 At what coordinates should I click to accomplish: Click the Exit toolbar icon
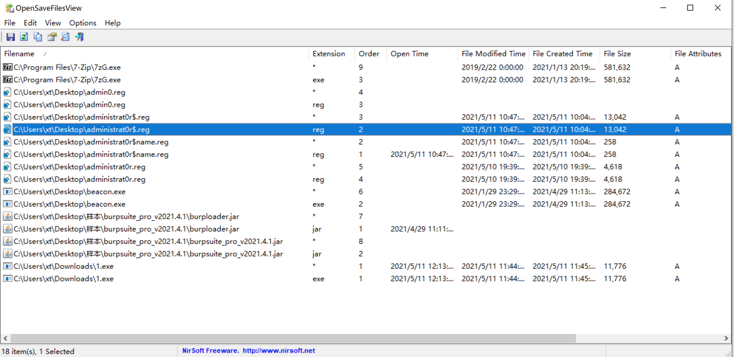click(x=80, y=37)
